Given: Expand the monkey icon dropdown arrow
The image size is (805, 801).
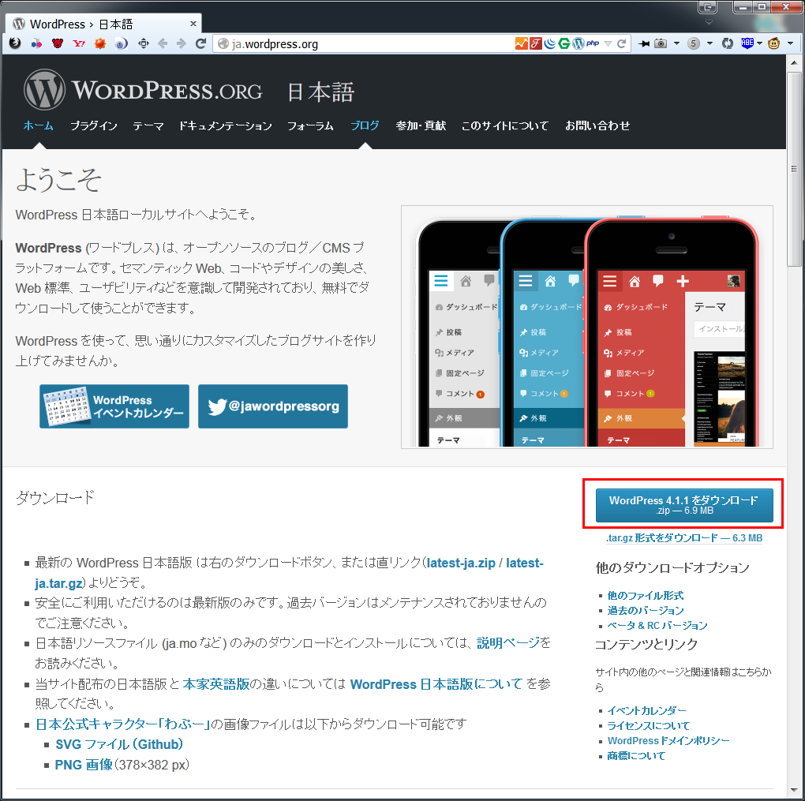Looking at the screenshot, I should 791,43.
